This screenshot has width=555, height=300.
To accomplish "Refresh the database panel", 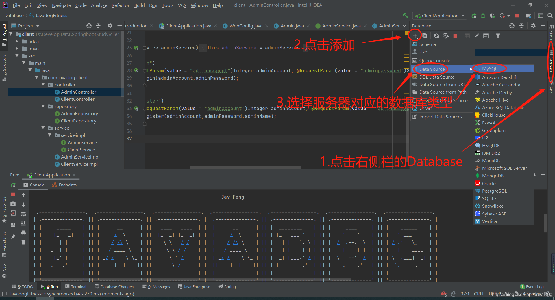I will click(436, 36).
